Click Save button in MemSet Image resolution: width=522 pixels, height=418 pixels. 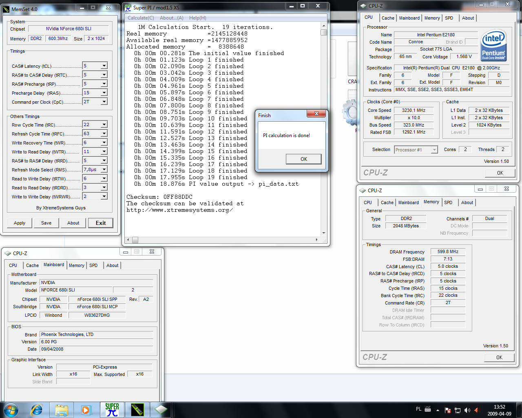(46, 223)
